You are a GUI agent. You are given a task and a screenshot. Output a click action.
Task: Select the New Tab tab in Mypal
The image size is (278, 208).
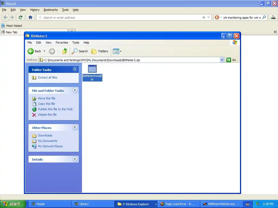point(34,32)
